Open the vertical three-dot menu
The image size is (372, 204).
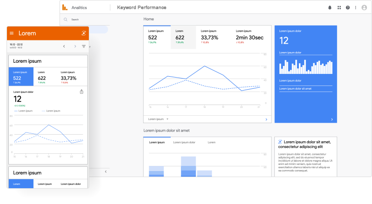[x=356, y=8]
